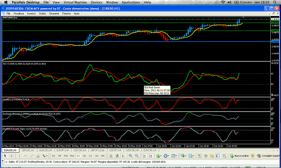Click the battery status icon
The width and height of the screenshot is (281, 168).
[x=236, y=2]
